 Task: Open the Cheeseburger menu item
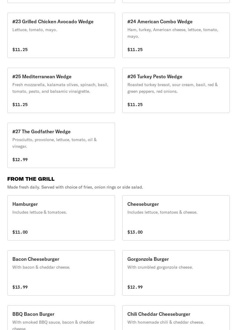[176, 218]
